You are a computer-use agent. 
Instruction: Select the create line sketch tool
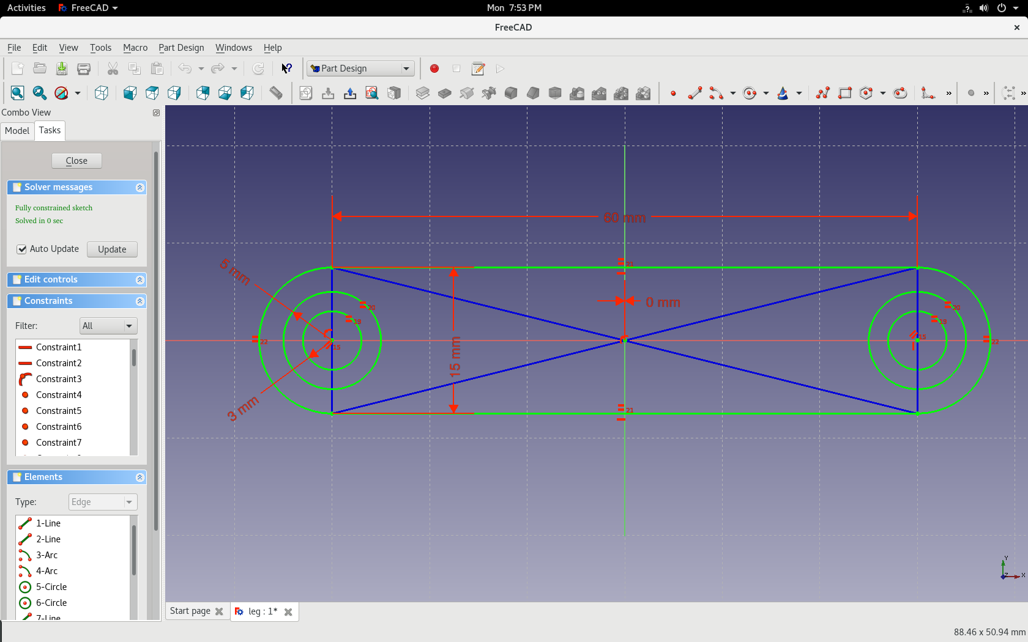(695, 93)
